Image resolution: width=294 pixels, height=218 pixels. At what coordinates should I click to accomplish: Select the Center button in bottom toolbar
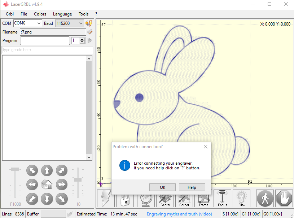click(x=165, y=198)
